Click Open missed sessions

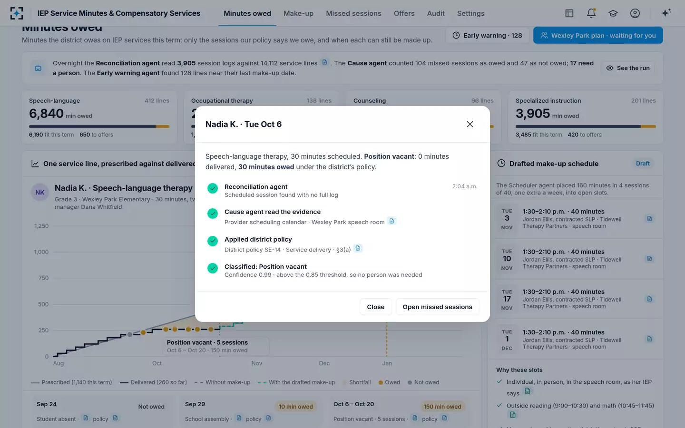click(438, 307)
